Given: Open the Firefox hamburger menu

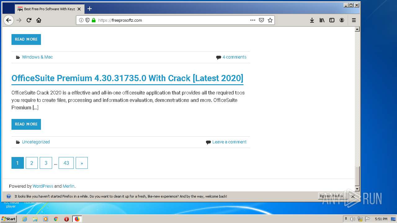Looking at the screenshot, I should click(x=354, y=20).
